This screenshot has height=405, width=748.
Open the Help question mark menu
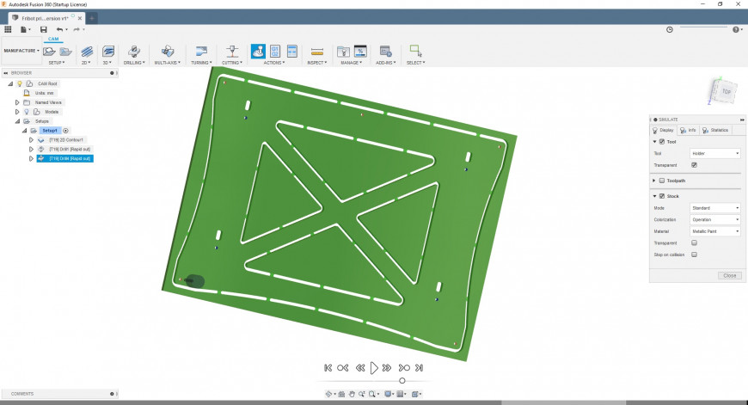tap(737, 29)
